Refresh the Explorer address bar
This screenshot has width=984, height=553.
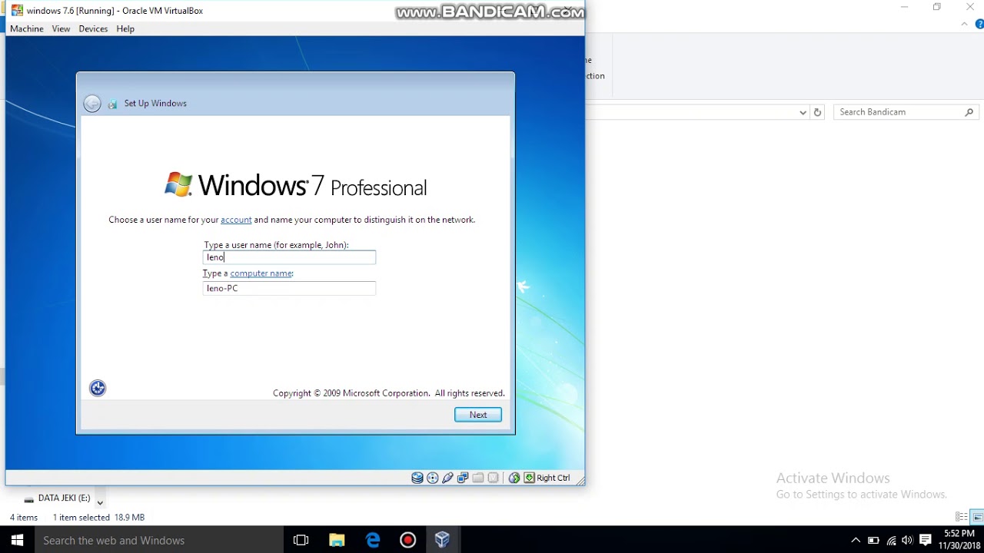tap(817, 112)
